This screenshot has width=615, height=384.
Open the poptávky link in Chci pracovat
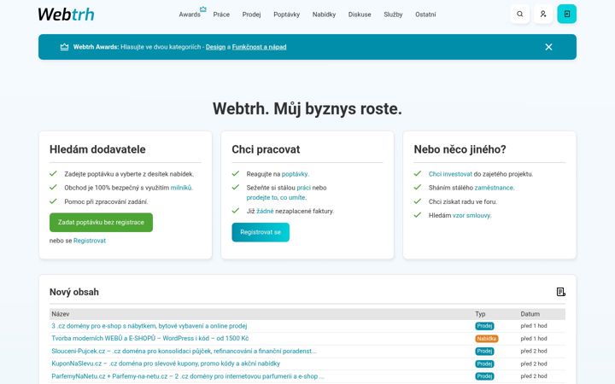coord(295,174)
